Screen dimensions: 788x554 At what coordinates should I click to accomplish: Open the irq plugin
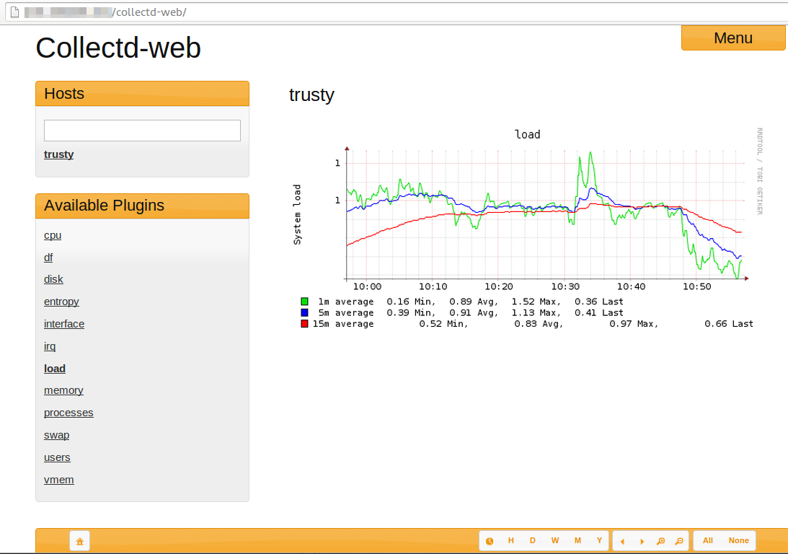click(x=50, y=346)
